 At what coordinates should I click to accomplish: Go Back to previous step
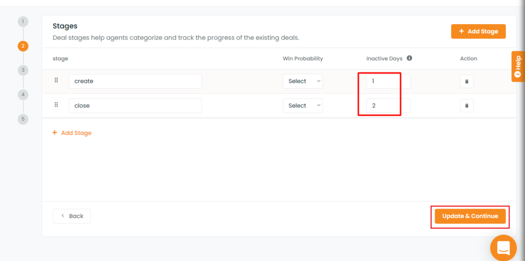click(x=72, y=216)
